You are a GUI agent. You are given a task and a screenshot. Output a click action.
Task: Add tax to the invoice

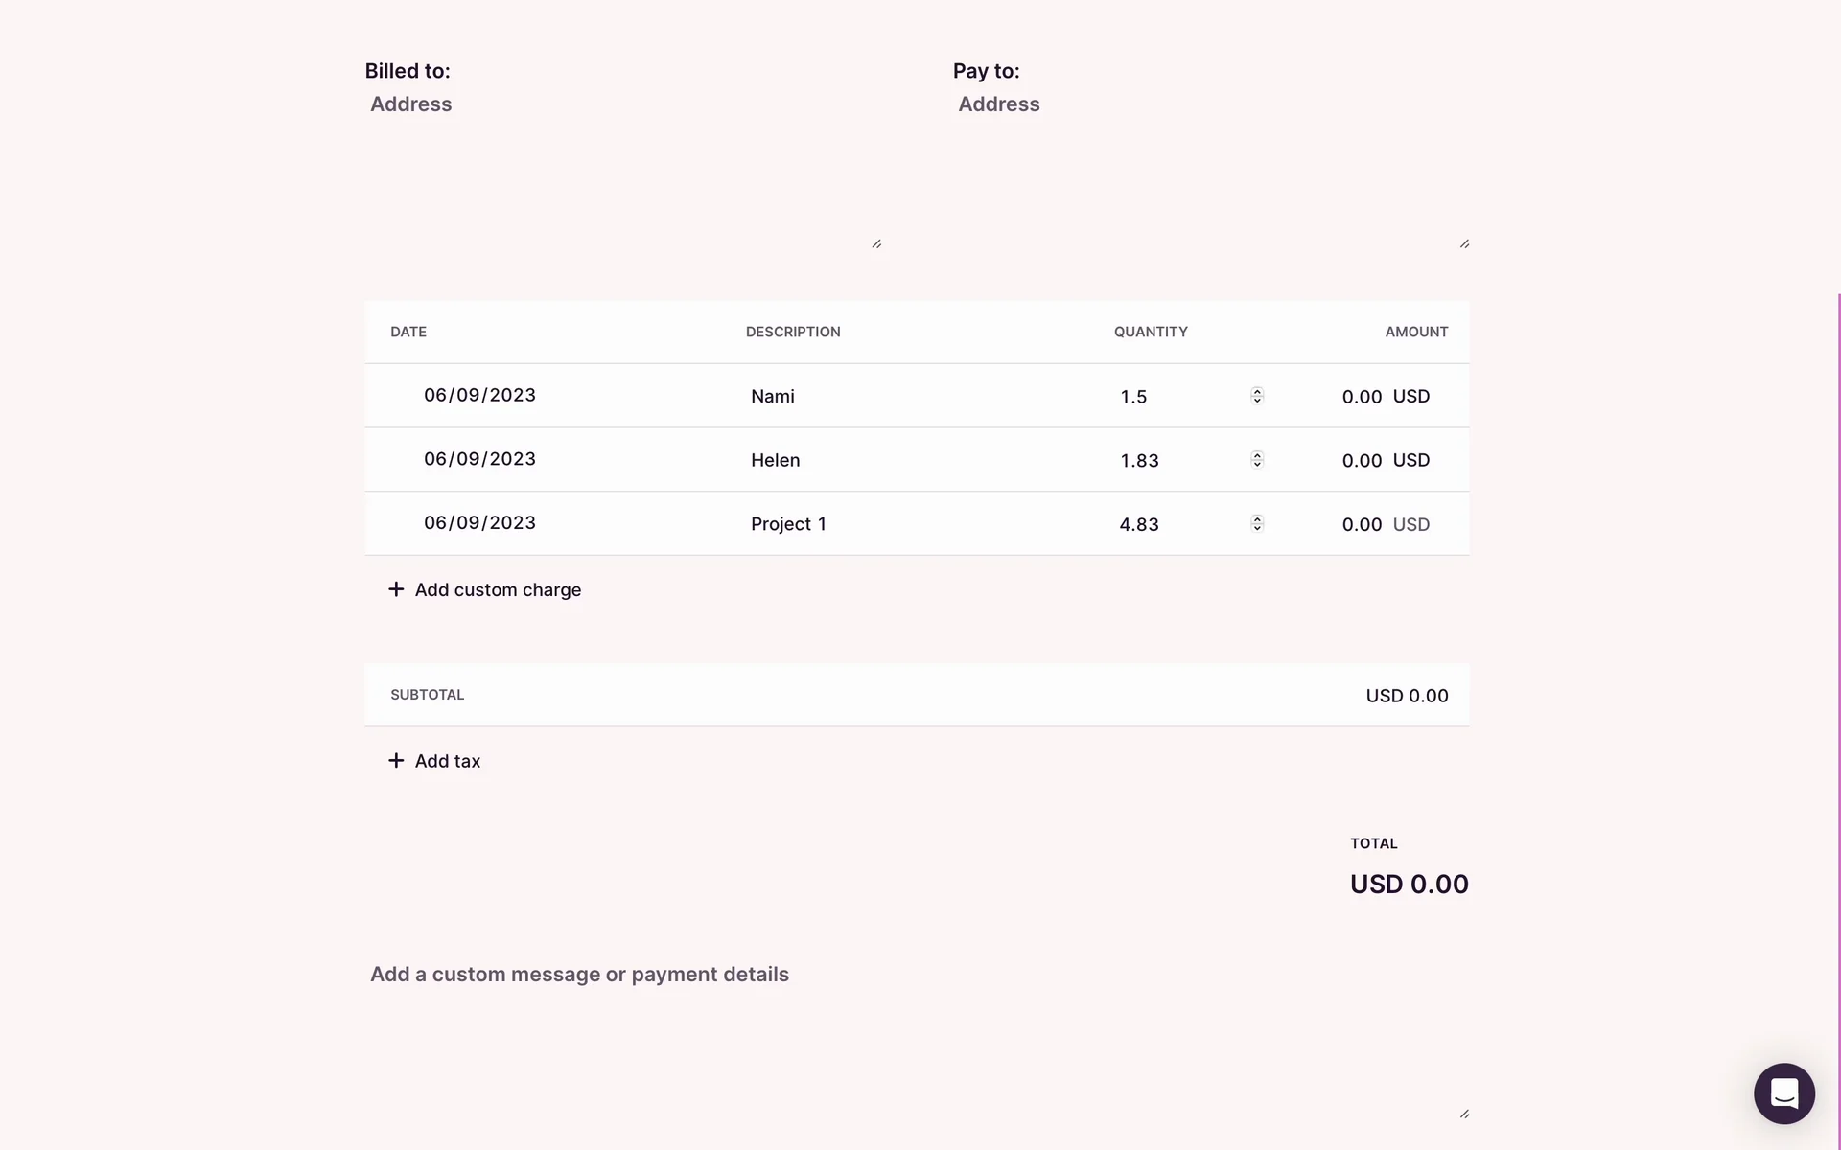point(447,761)
